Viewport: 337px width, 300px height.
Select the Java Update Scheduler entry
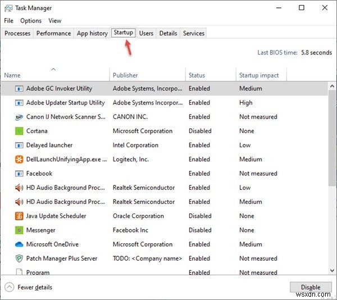tap(165, 216)
